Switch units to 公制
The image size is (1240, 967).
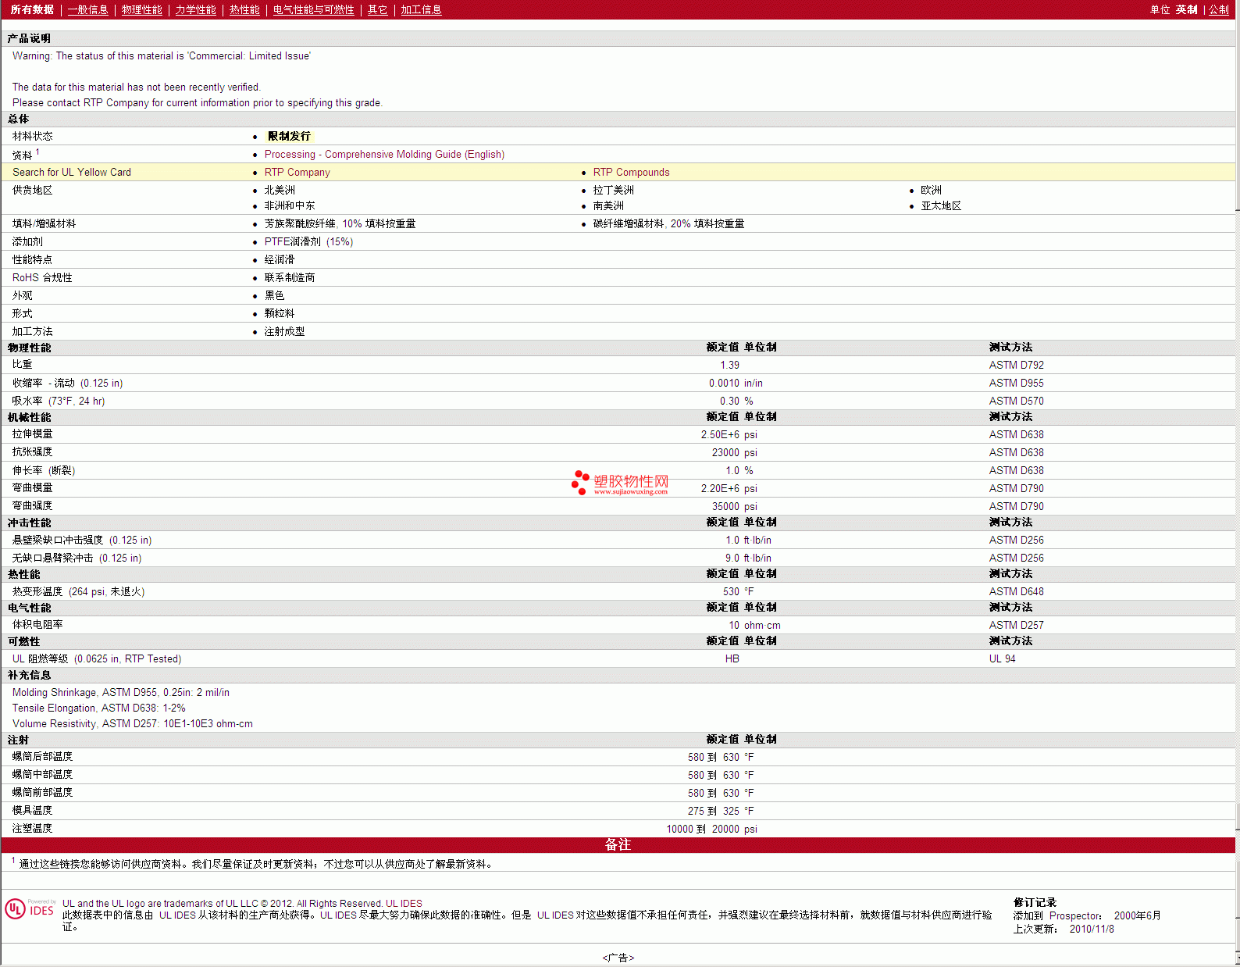tap(1219, 9)
